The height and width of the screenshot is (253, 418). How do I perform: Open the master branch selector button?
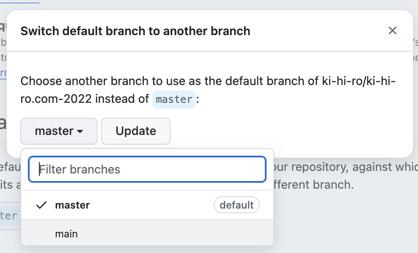coord(59,131)
